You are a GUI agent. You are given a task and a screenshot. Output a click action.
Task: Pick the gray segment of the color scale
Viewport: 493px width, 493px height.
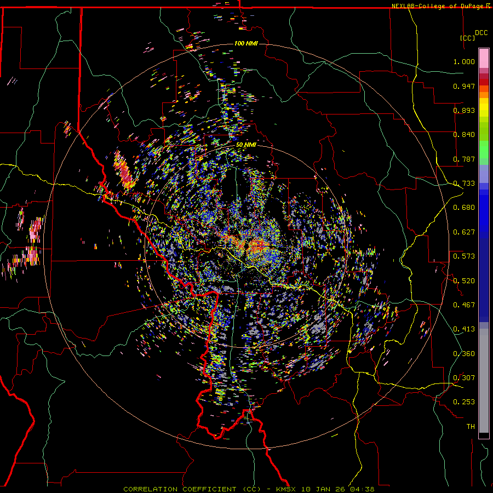[x=484, y=381]
